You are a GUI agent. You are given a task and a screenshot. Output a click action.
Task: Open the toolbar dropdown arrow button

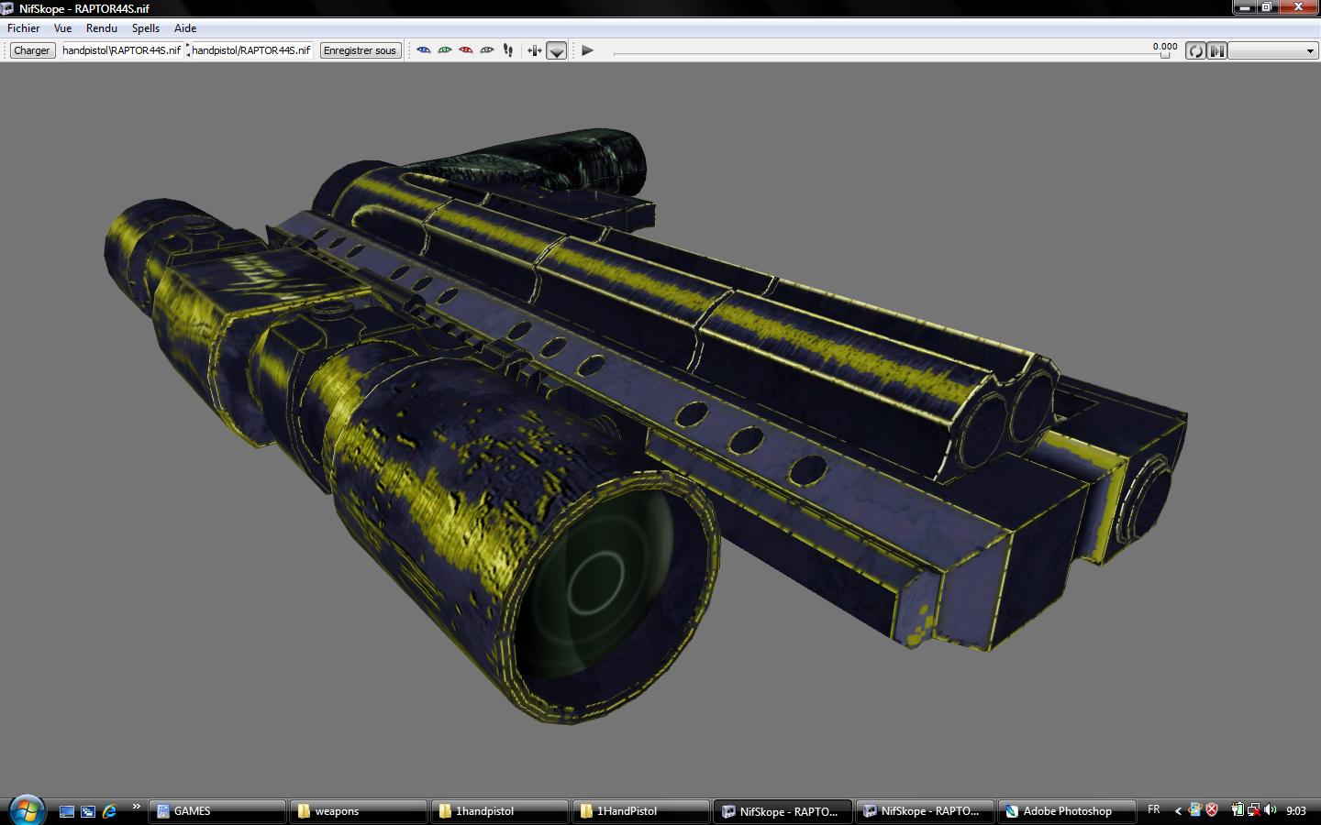click(x=557, y=51)
